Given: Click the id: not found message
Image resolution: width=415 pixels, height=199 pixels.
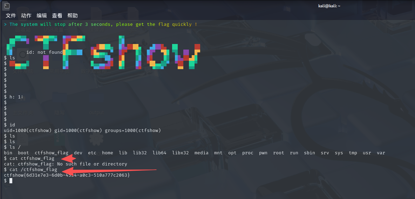Looking at the screenshot, I should click(x=45, y=52).
